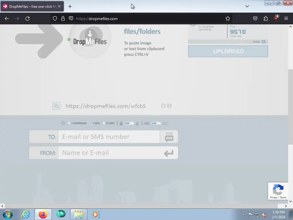This screenshot has width=293, height=220.
Task: Click the MORE label
Action: [256, 42]
